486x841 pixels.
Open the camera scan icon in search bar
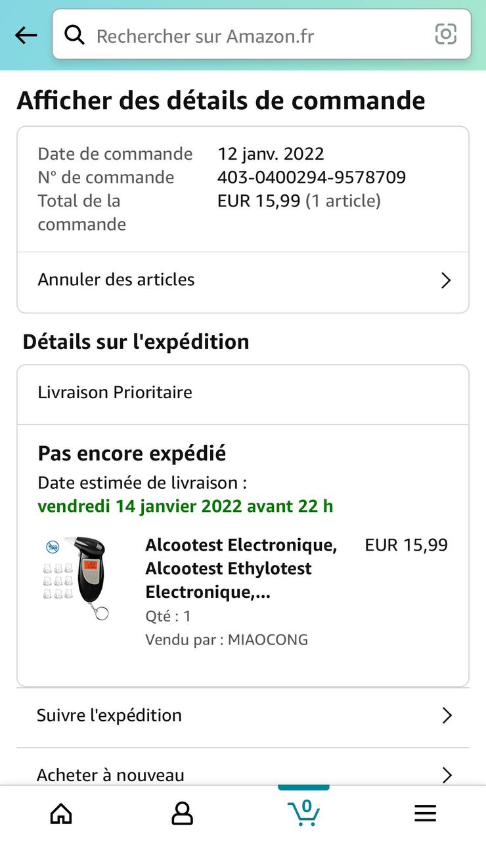(x=446, y=34)
